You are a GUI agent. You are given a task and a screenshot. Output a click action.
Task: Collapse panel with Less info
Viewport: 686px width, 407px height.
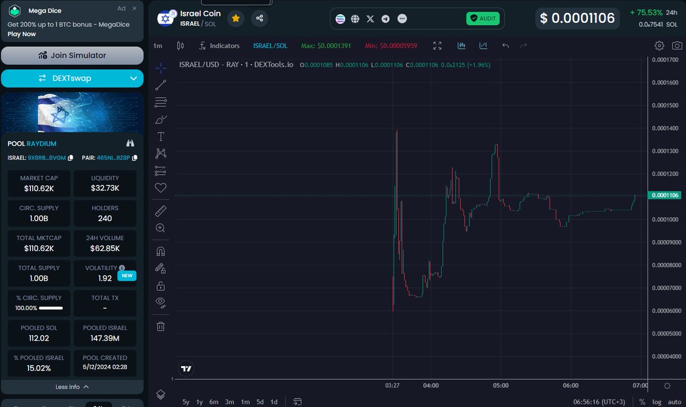(x=72, y=387)
